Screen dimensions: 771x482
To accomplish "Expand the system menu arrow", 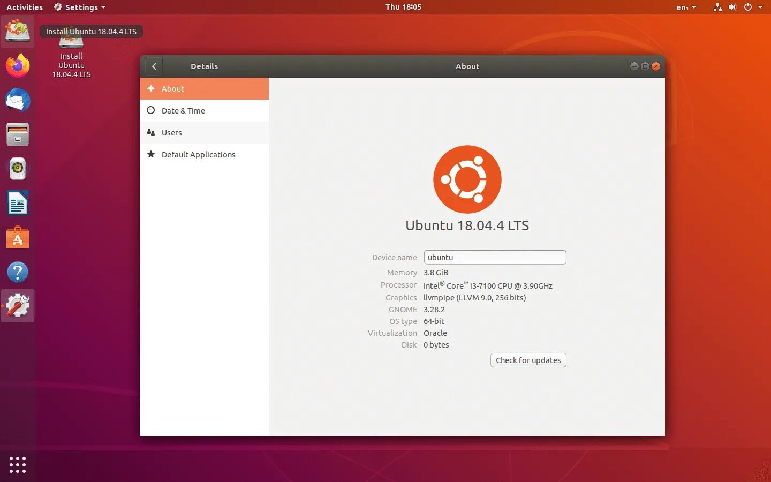I will (760, 7).
